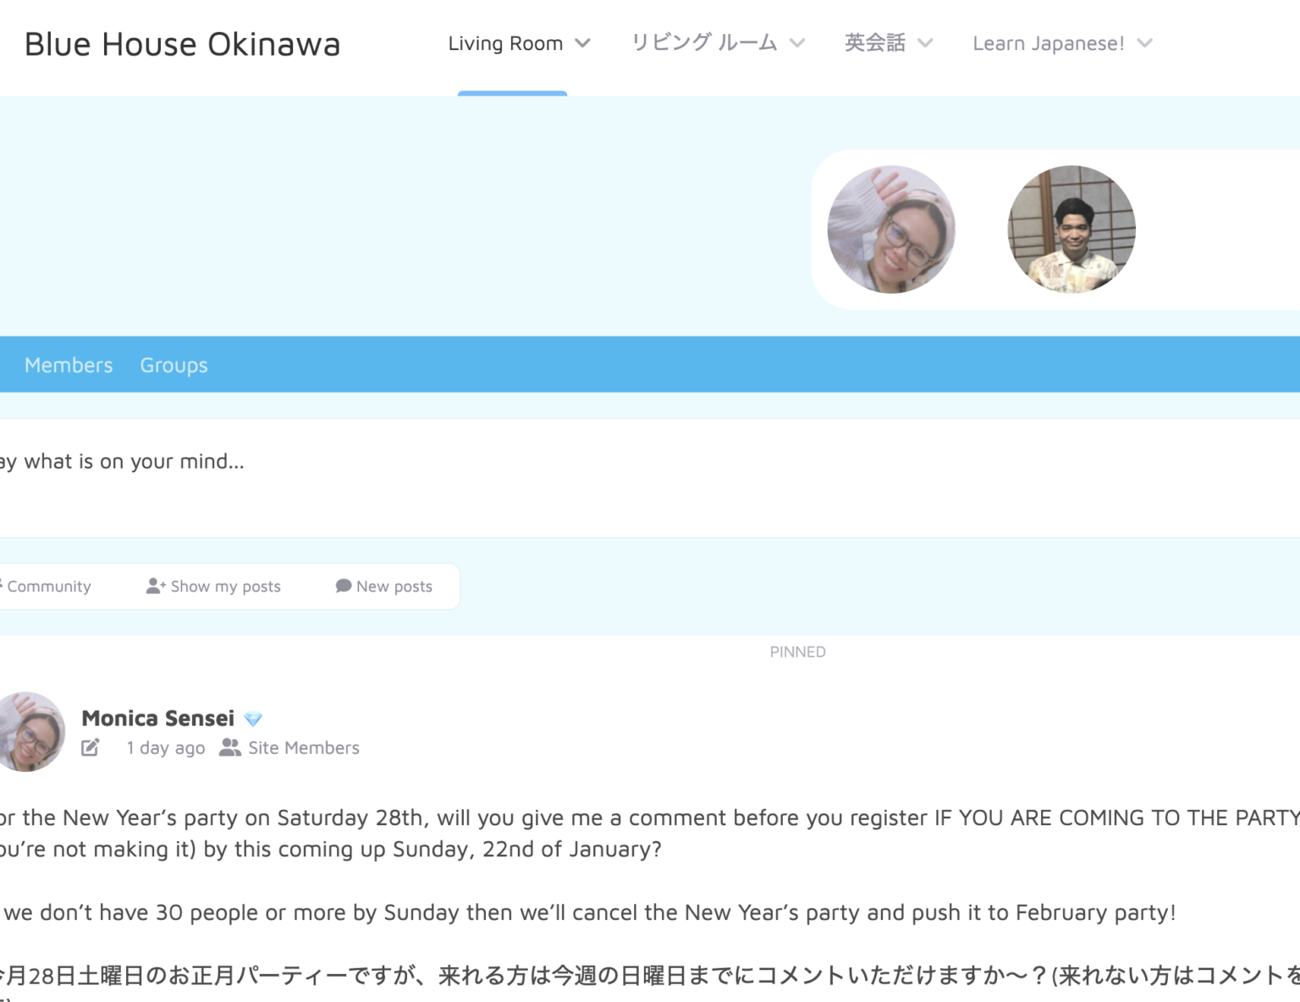Select the Show my posts filter
The height and width of the screenshot is (1002, 1300).
pyautogui.click(x=213, y=586)
